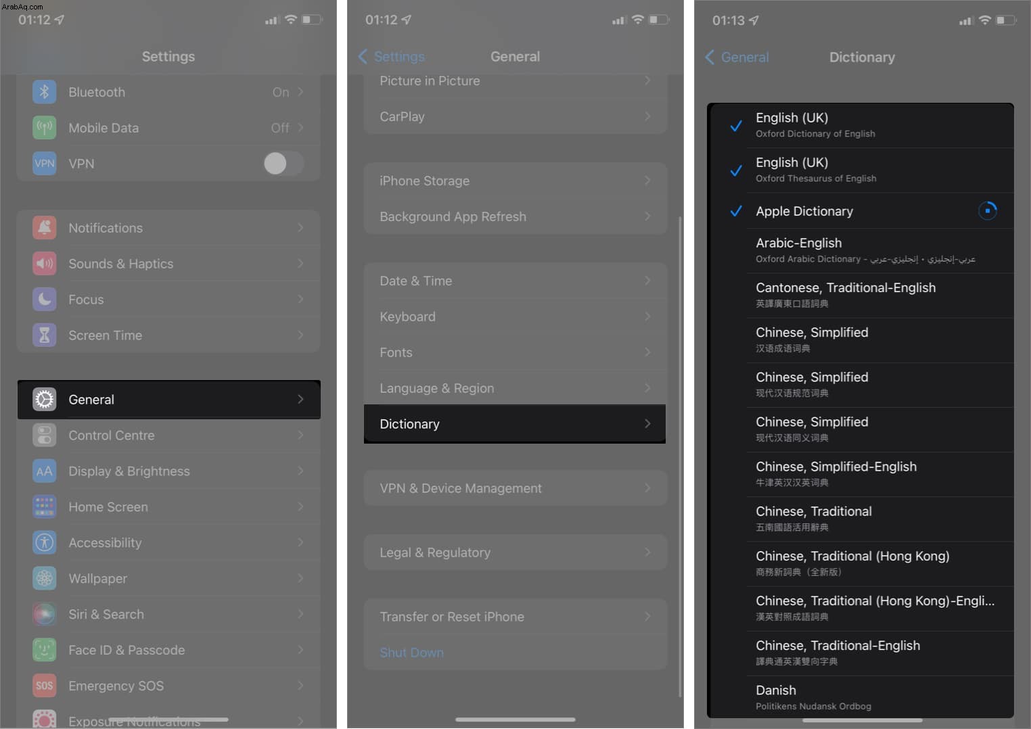Open Background App Refresh settings
Viewport: 1031px width, 729px height.
tap(515, 216)
